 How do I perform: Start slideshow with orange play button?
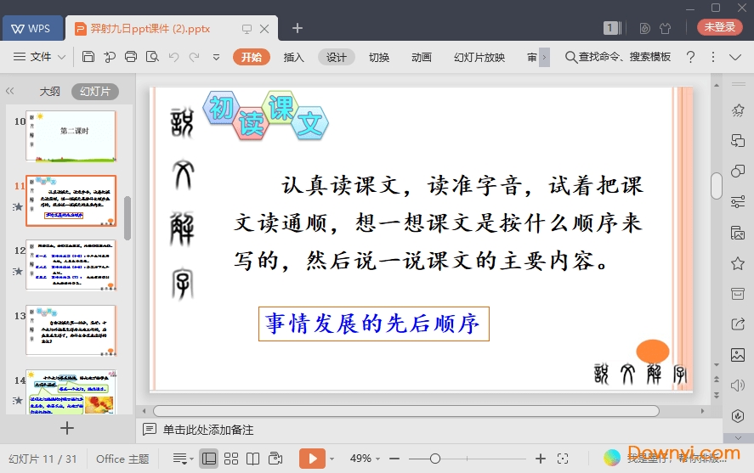tap(312, 459)
